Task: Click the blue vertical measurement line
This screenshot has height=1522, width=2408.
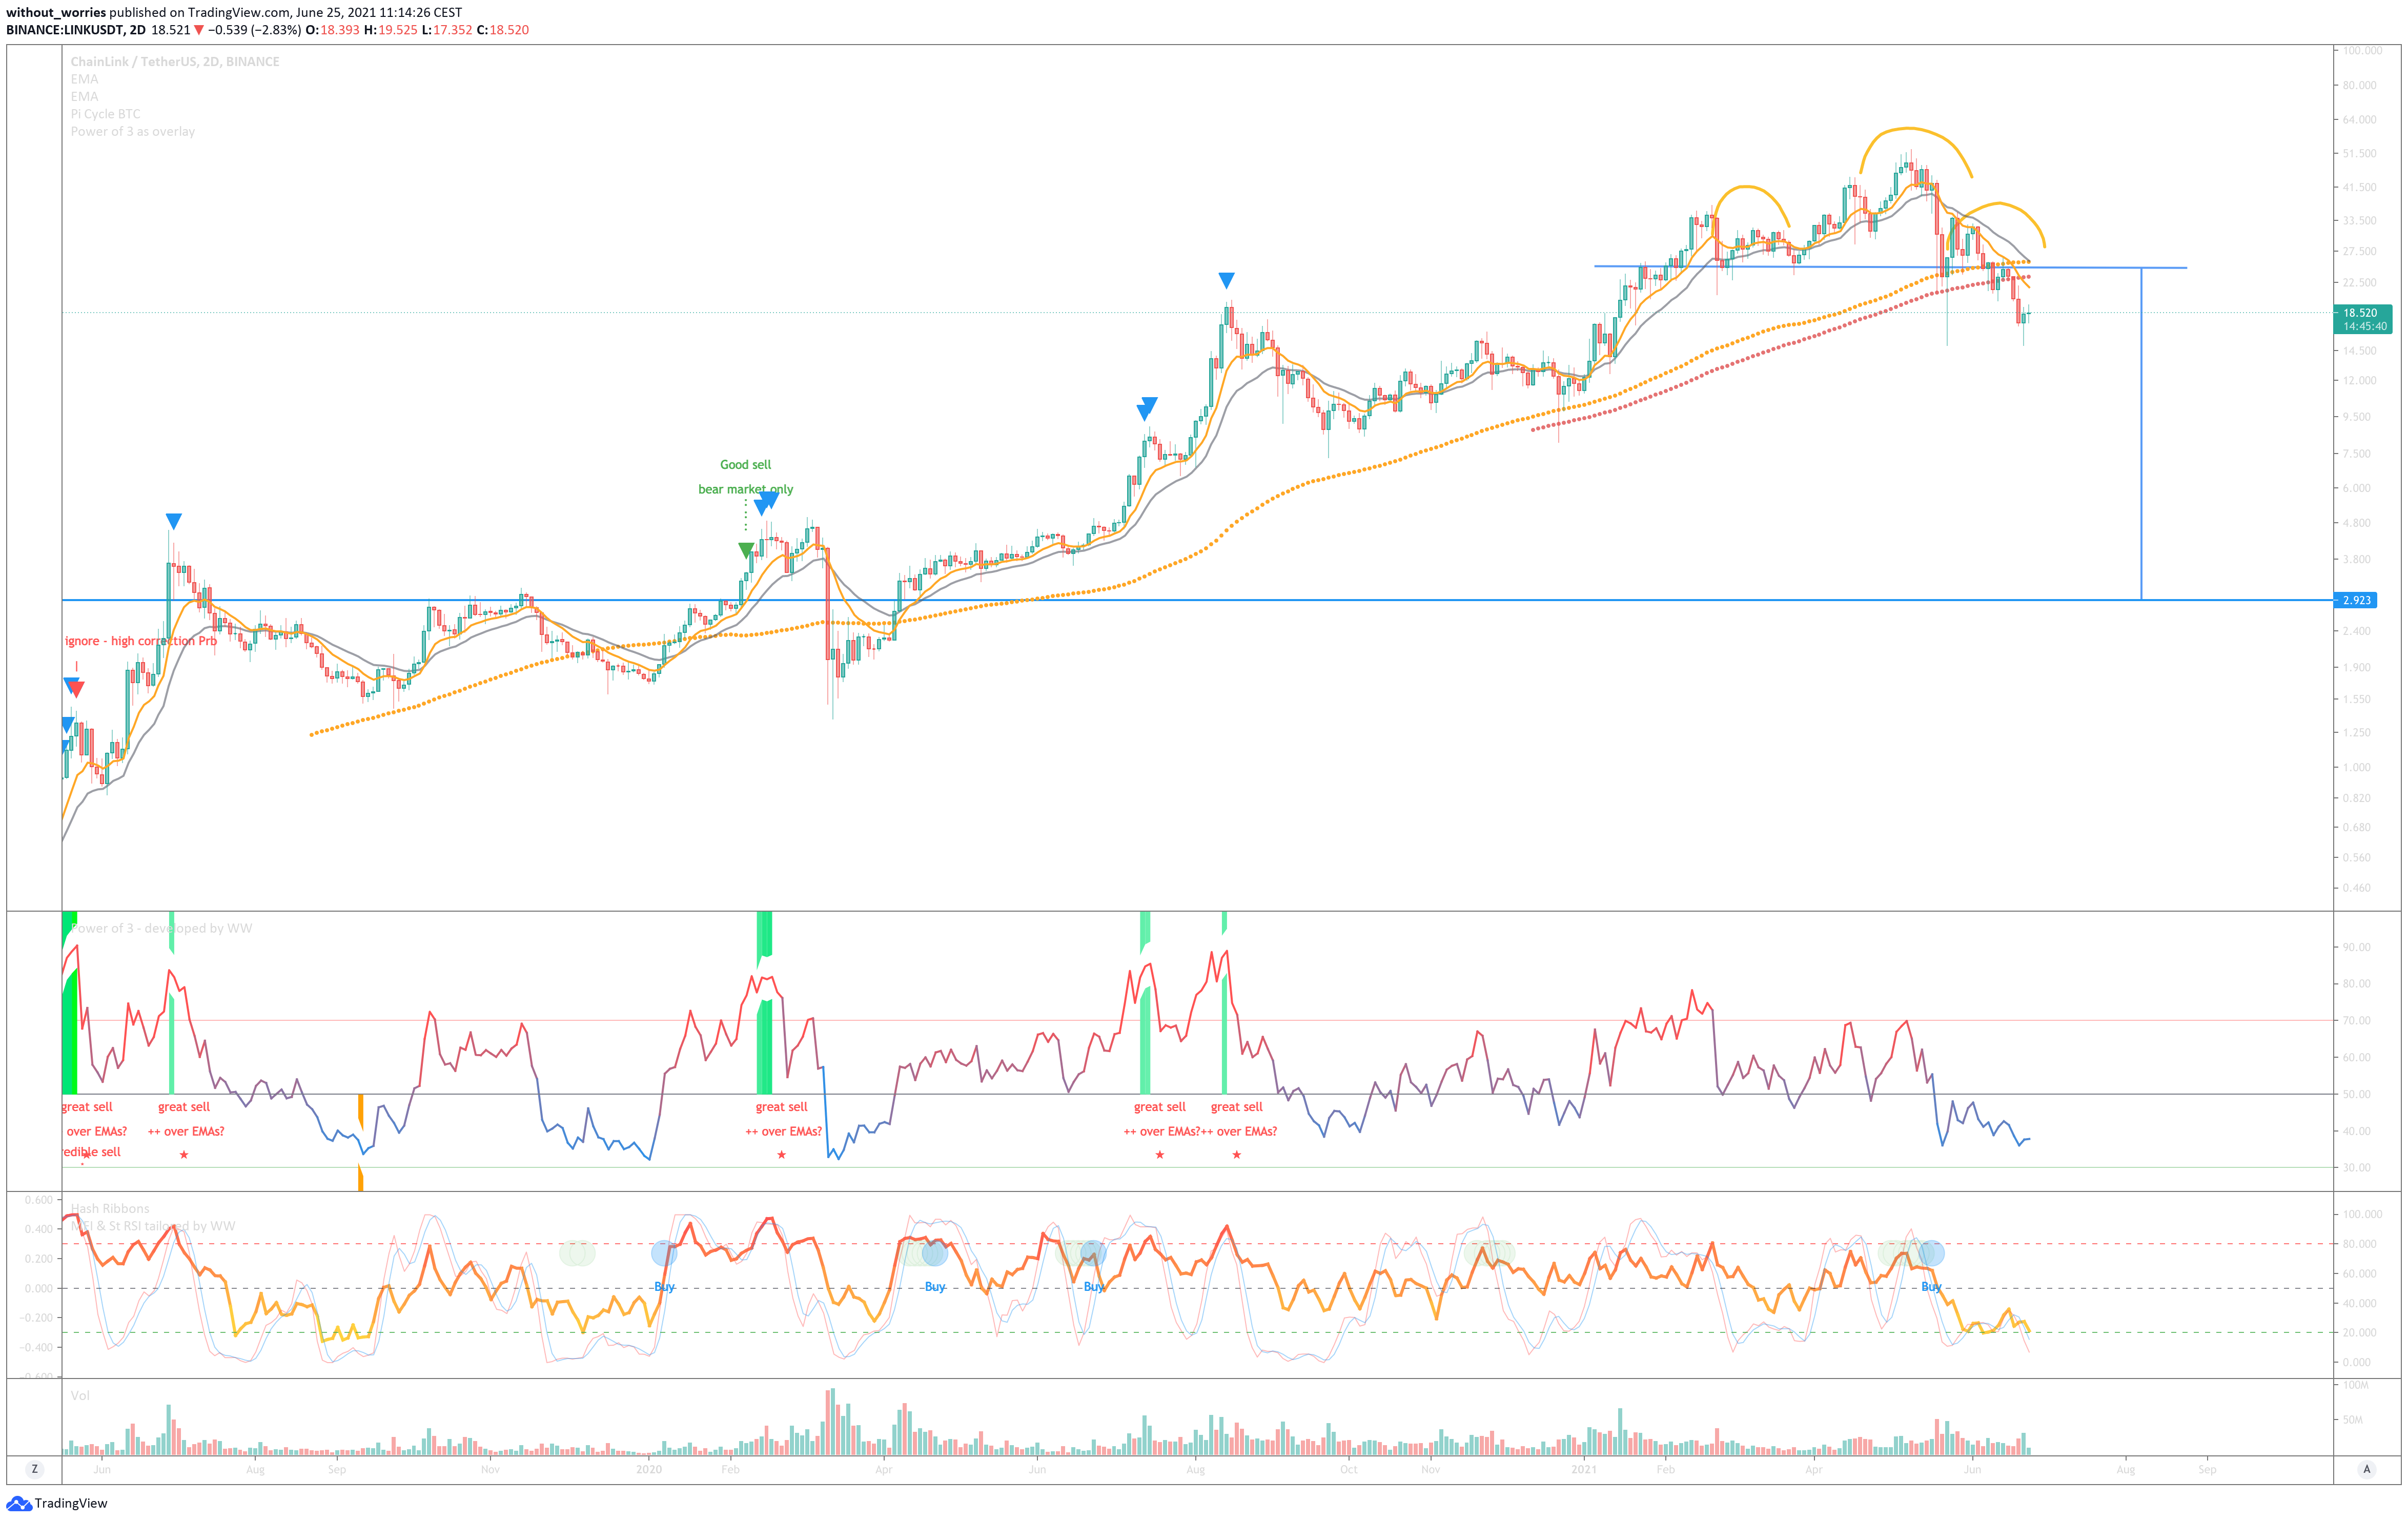Action: tap(2141, 434)
